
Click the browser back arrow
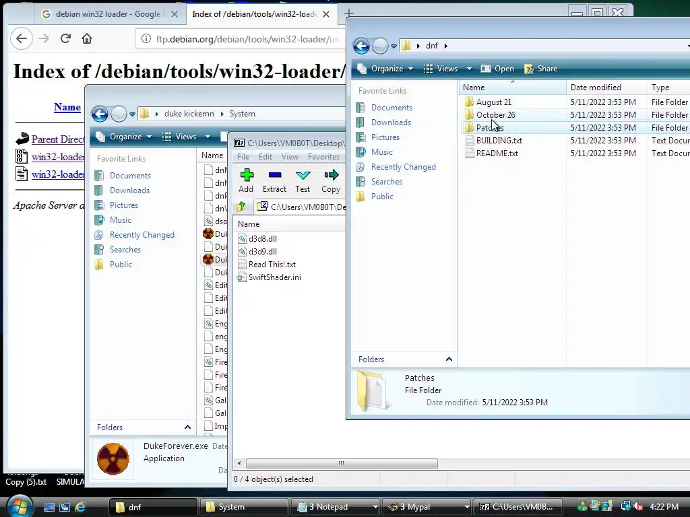tap(22, 38)
